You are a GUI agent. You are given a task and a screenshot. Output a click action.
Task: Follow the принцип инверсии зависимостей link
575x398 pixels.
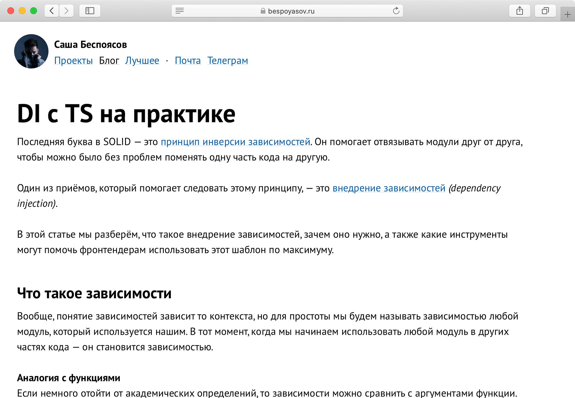tap(235, 142)
